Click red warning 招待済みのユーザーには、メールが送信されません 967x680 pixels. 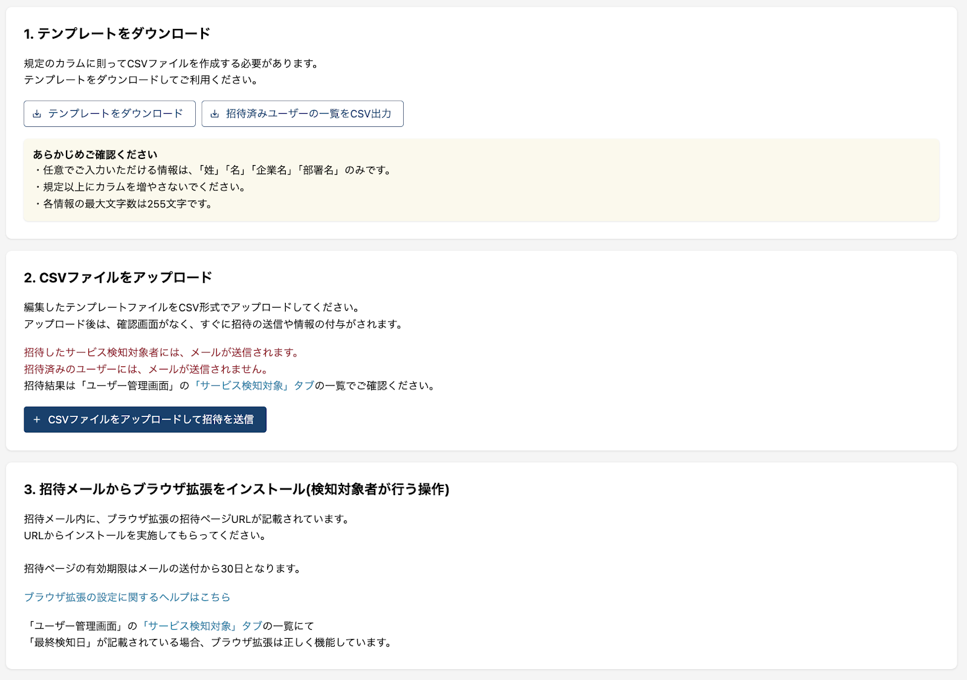pyautogui.click(x=146, y=369)
